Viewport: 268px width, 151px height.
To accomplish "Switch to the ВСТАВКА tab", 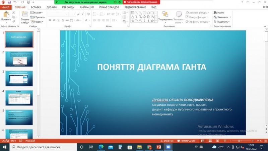I will point(36,7).
